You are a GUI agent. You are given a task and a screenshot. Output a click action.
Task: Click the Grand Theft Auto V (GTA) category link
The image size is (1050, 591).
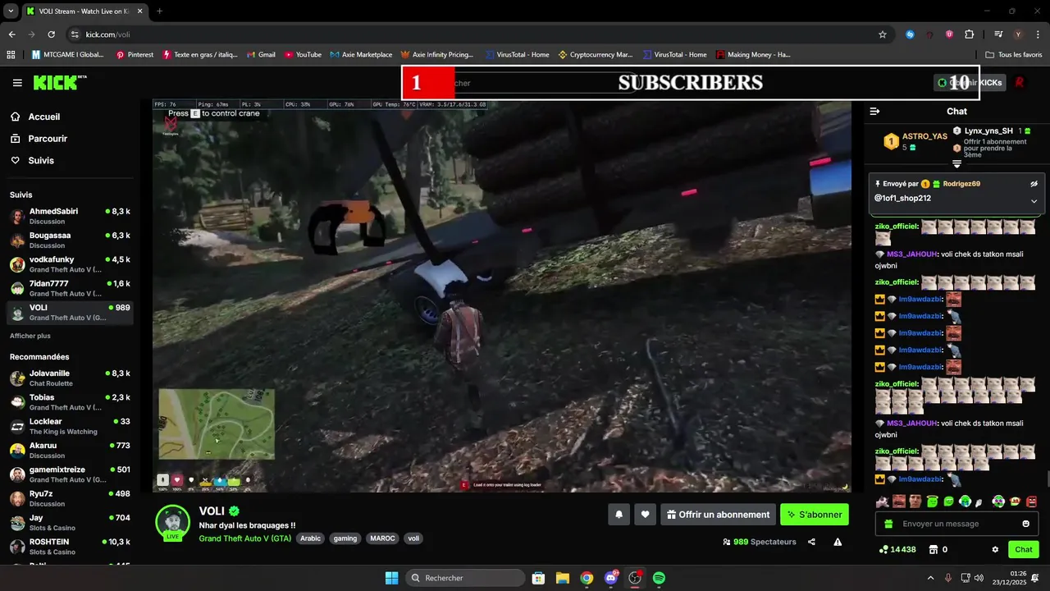[x=244, y=538]
